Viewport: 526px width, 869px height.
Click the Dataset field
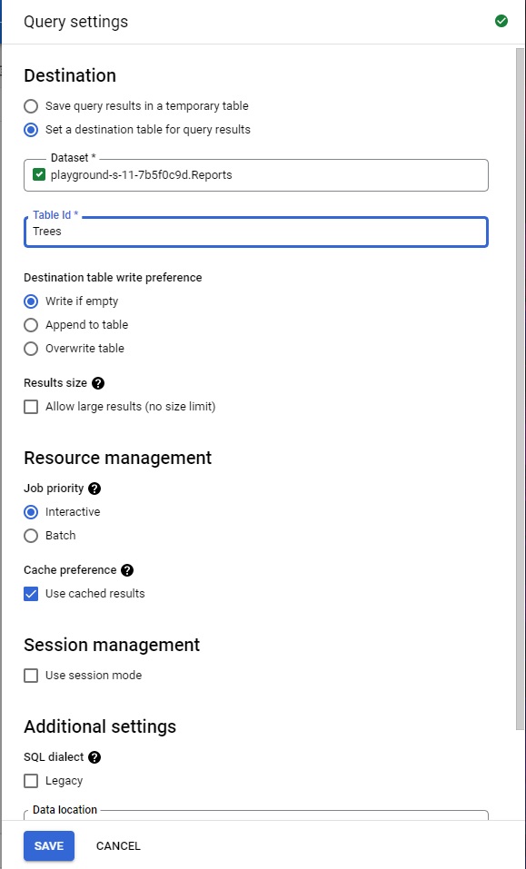[x=256, y=175]
